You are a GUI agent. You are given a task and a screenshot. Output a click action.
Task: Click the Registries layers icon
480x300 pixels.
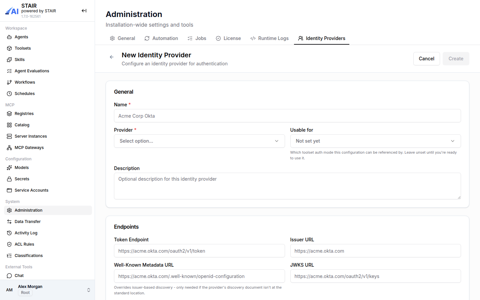click(x=9, y=114)
